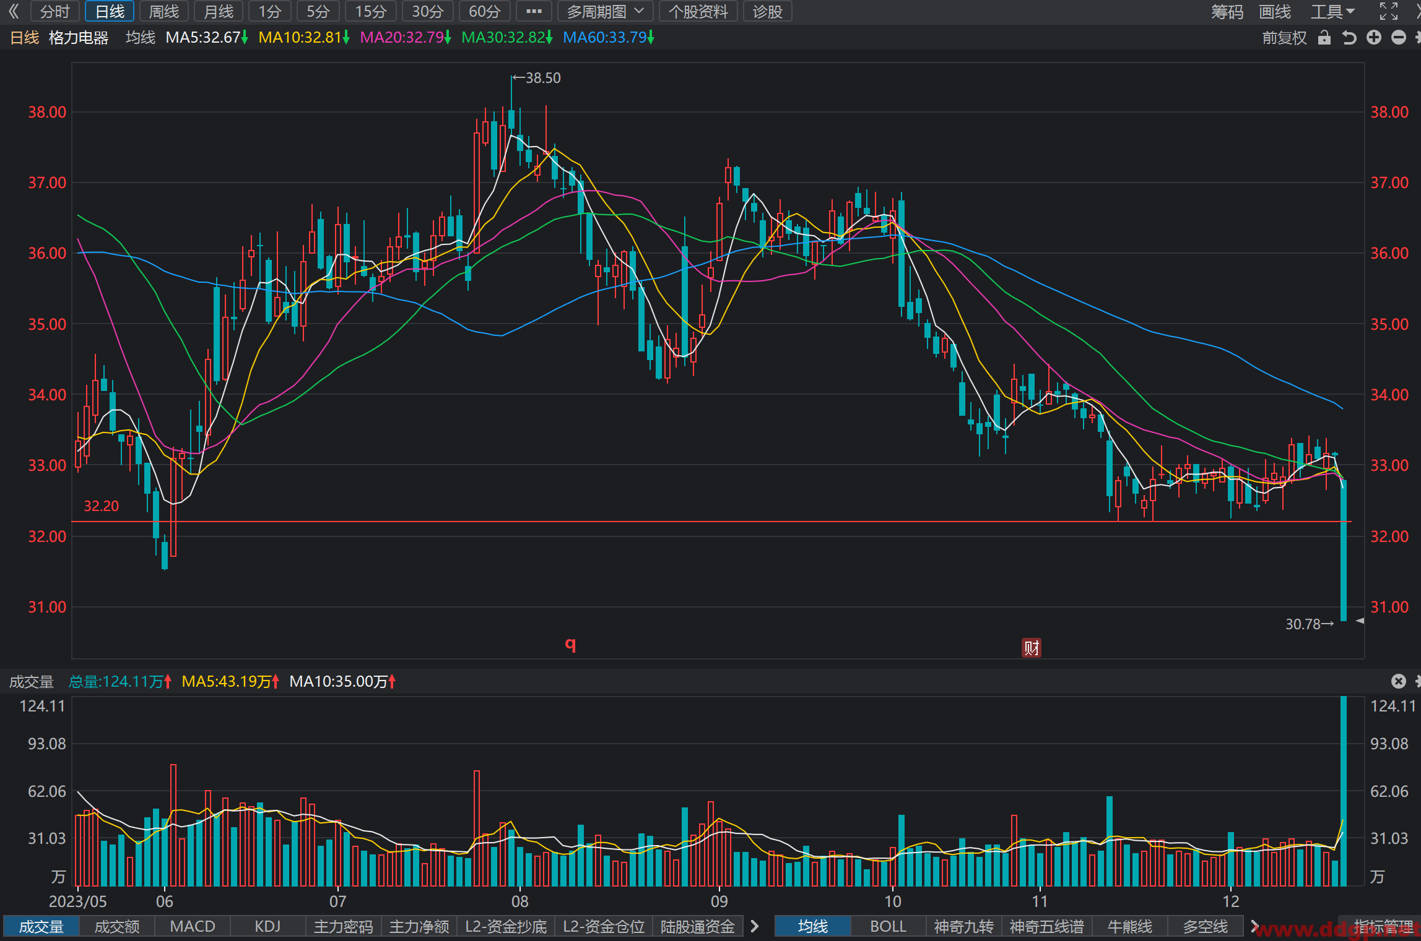The image size is (1421, 941).
Task: Switch to 分时 intraday view
Action: pos(54,11)
